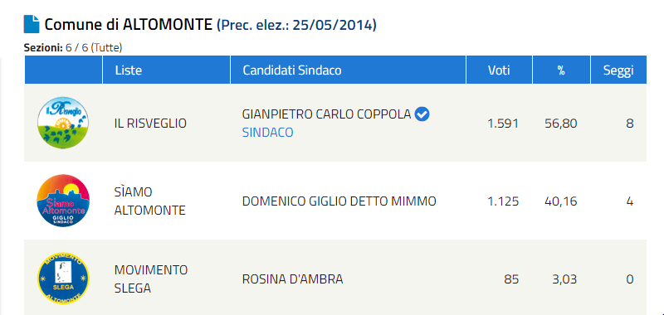Select candidate Rosina D'Ambra
Screen dimensions: 664x315
tap(292, 279)
